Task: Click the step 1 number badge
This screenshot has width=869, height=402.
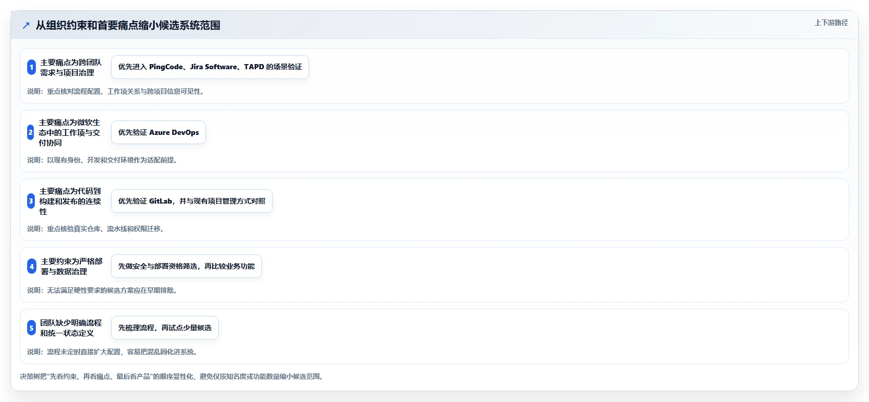Action: (x=31, y=67)
